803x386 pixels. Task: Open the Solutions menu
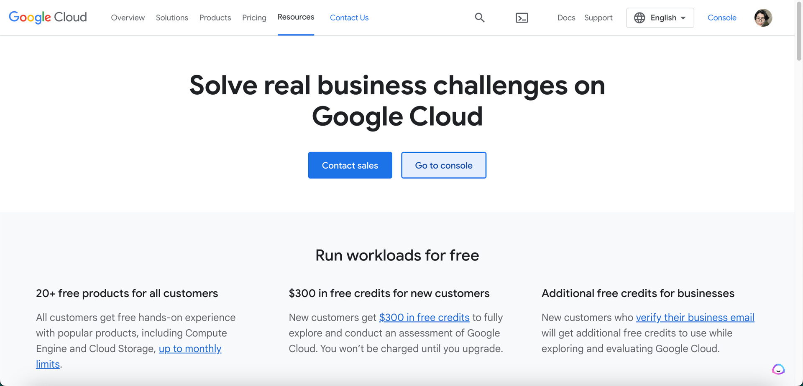point(172,18)
